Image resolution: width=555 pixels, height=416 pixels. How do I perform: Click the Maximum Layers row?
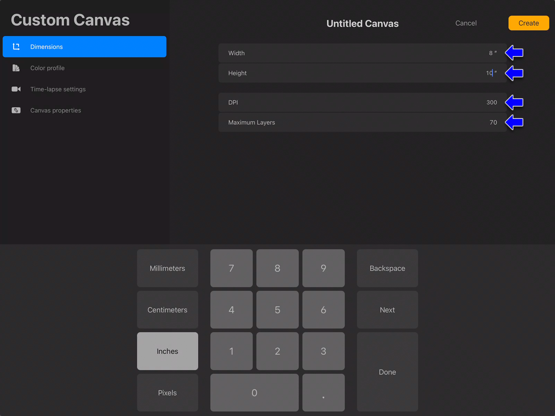pyautogui.click(x=362, y=122)
